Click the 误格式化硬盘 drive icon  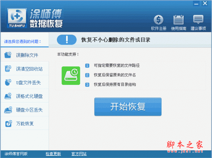tap(8, 96)
